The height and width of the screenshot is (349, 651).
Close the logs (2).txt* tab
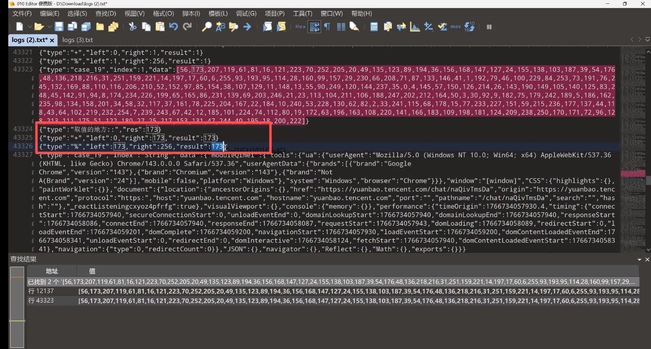click(52, 40)
